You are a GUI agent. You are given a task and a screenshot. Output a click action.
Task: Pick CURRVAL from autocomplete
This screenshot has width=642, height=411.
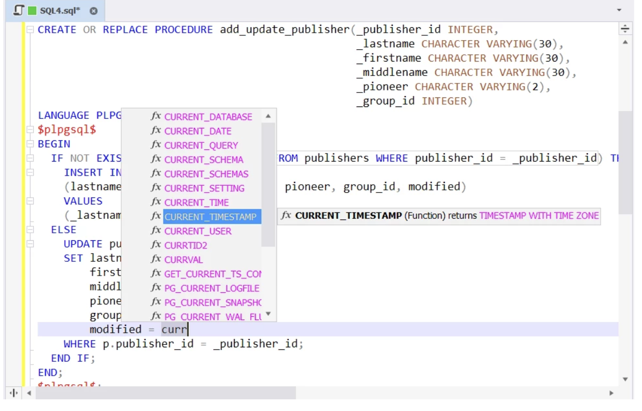coord(183,260)
